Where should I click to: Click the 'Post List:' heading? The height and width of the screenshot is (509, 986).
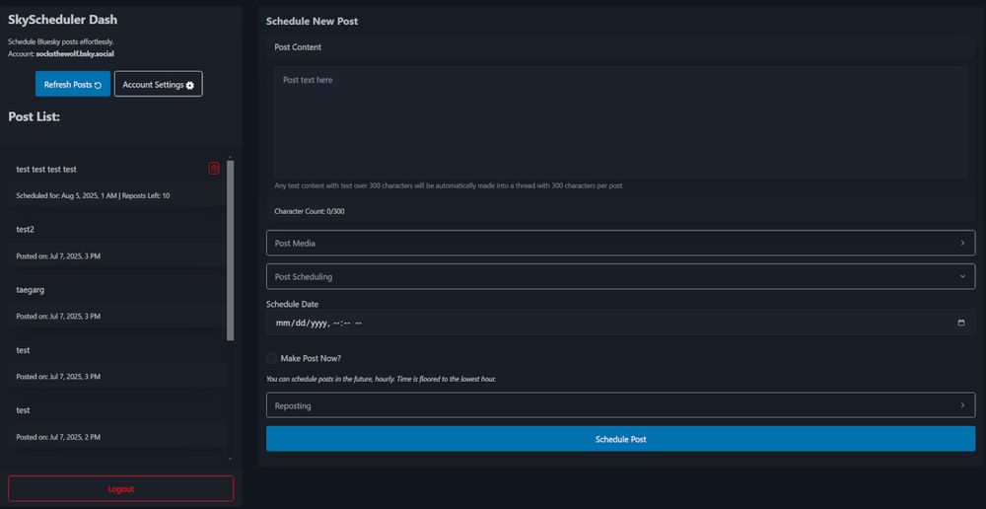pyautogui.click(x=34, y=116)
